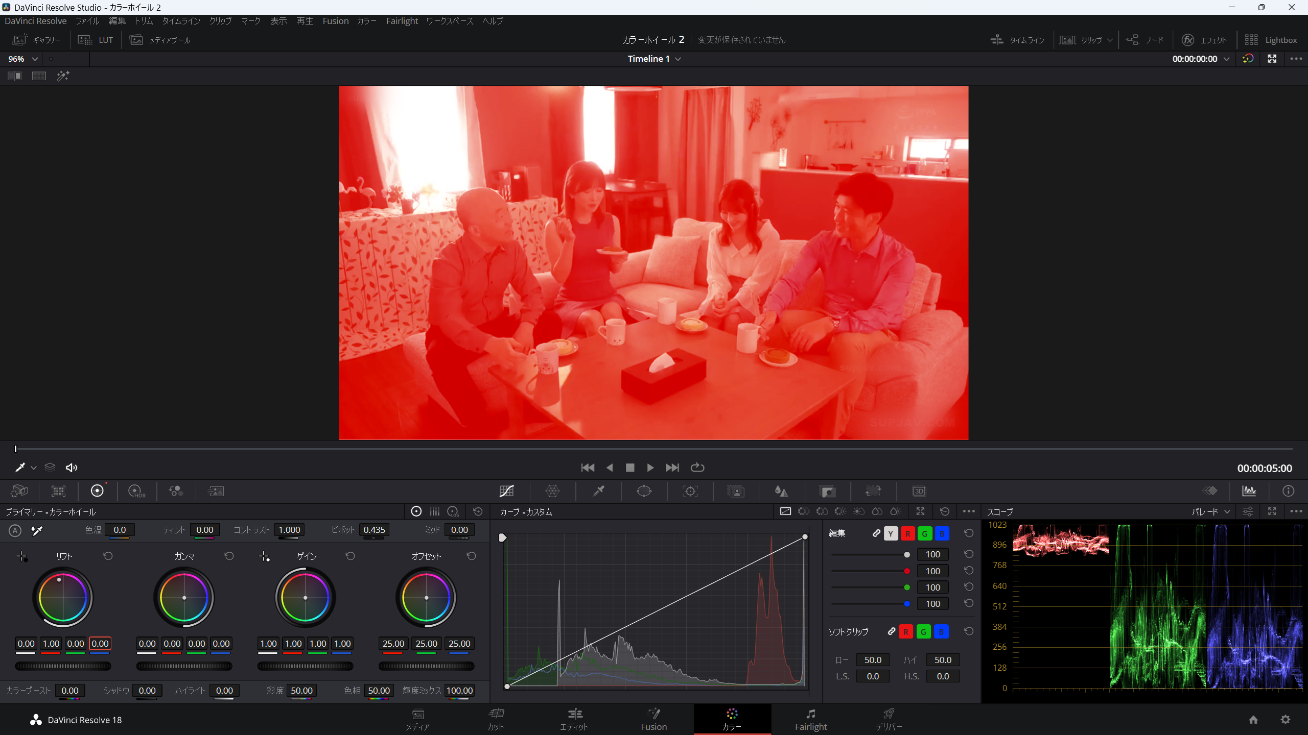Open the Lightbox view
1308x735 pixels.
(x=1271, y=40)
